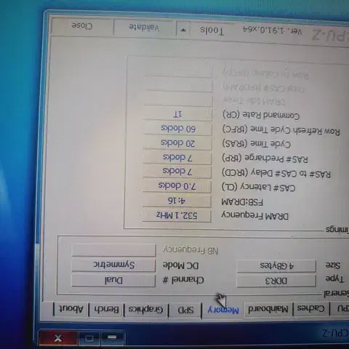Click the FSB:DRAM ratio field
This screenshot has width=349, height=349.
[177, 201]
